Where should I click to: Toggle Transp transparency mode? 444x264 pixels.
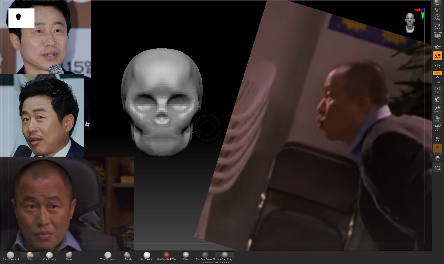point(438,138)
